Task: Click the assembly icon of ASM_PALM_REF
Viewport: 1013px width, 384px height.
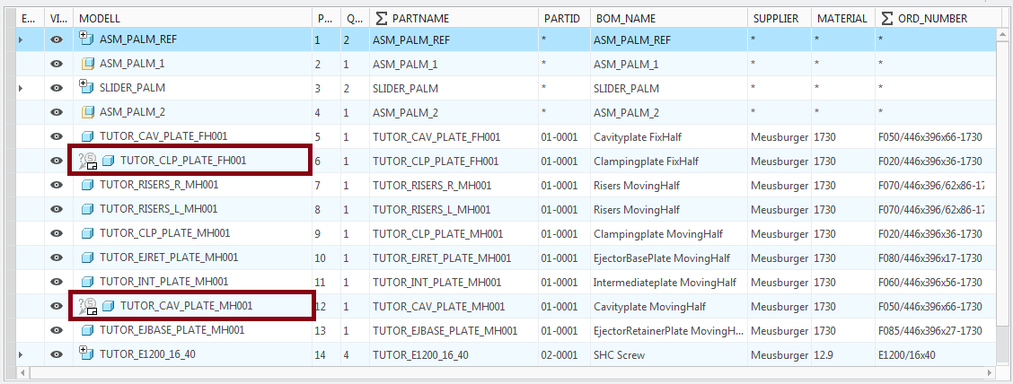Action: (87, 39)
